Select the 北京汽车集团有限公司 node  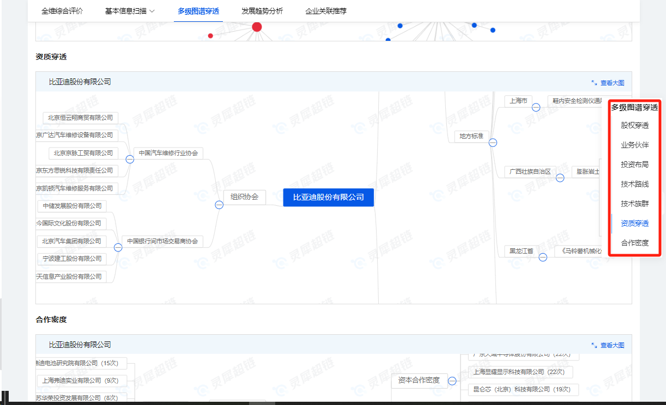(x=71, y=241)
